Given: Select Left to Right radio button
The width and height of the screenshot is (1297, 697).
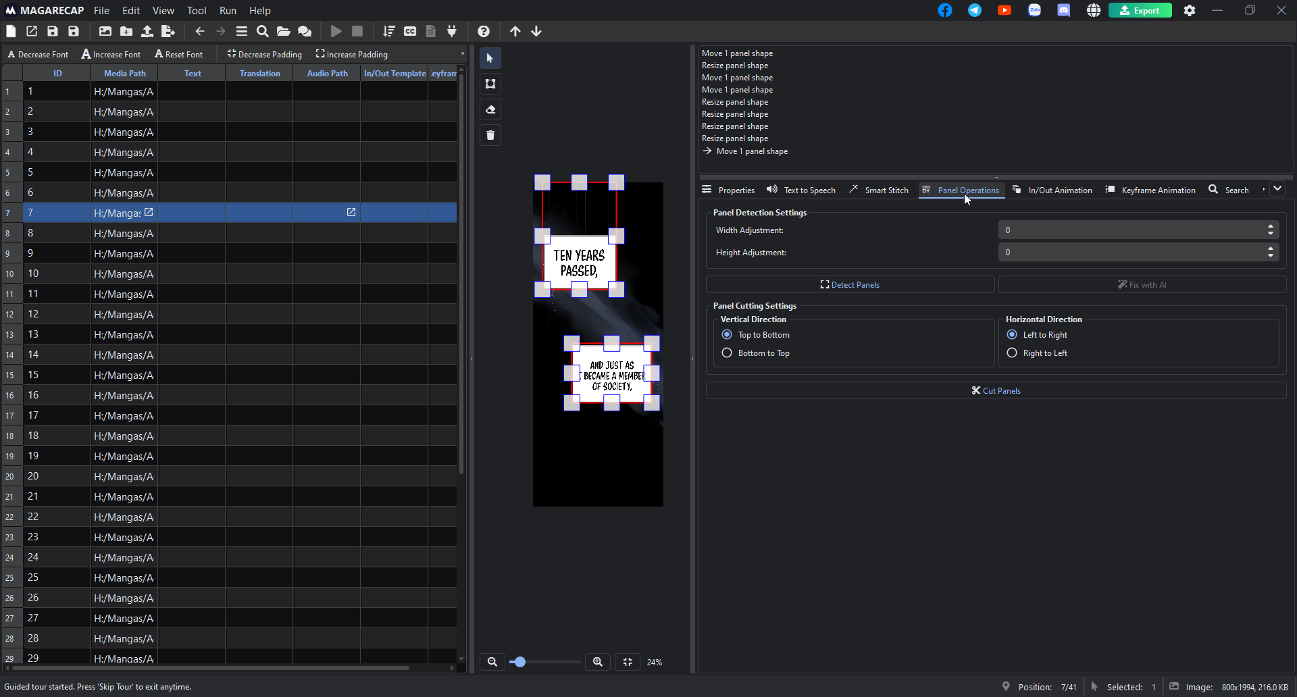Looking at the screenshot, I should coord(1012,334).
